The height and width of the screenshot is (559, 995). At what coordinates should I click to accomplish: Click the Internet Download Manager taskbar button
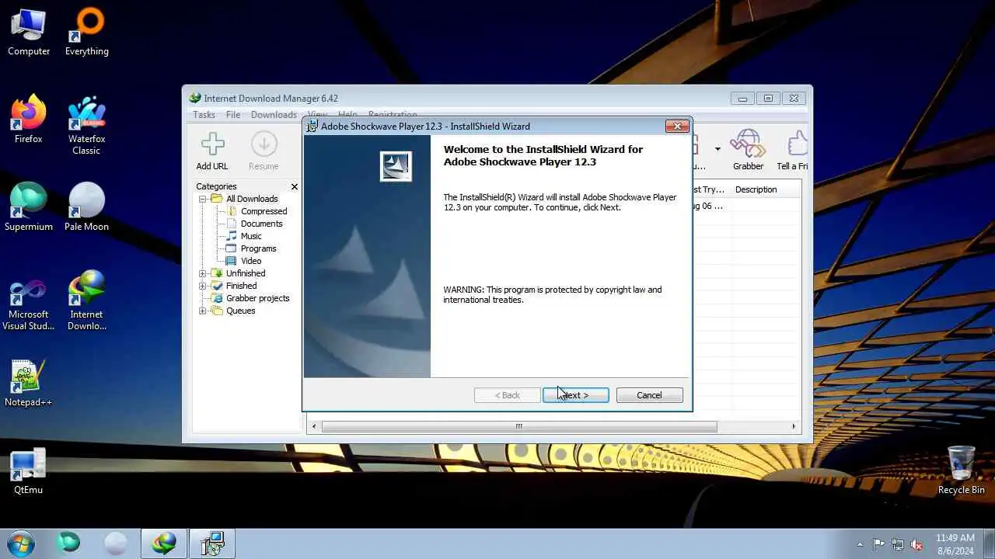click(x=163, y=543)
